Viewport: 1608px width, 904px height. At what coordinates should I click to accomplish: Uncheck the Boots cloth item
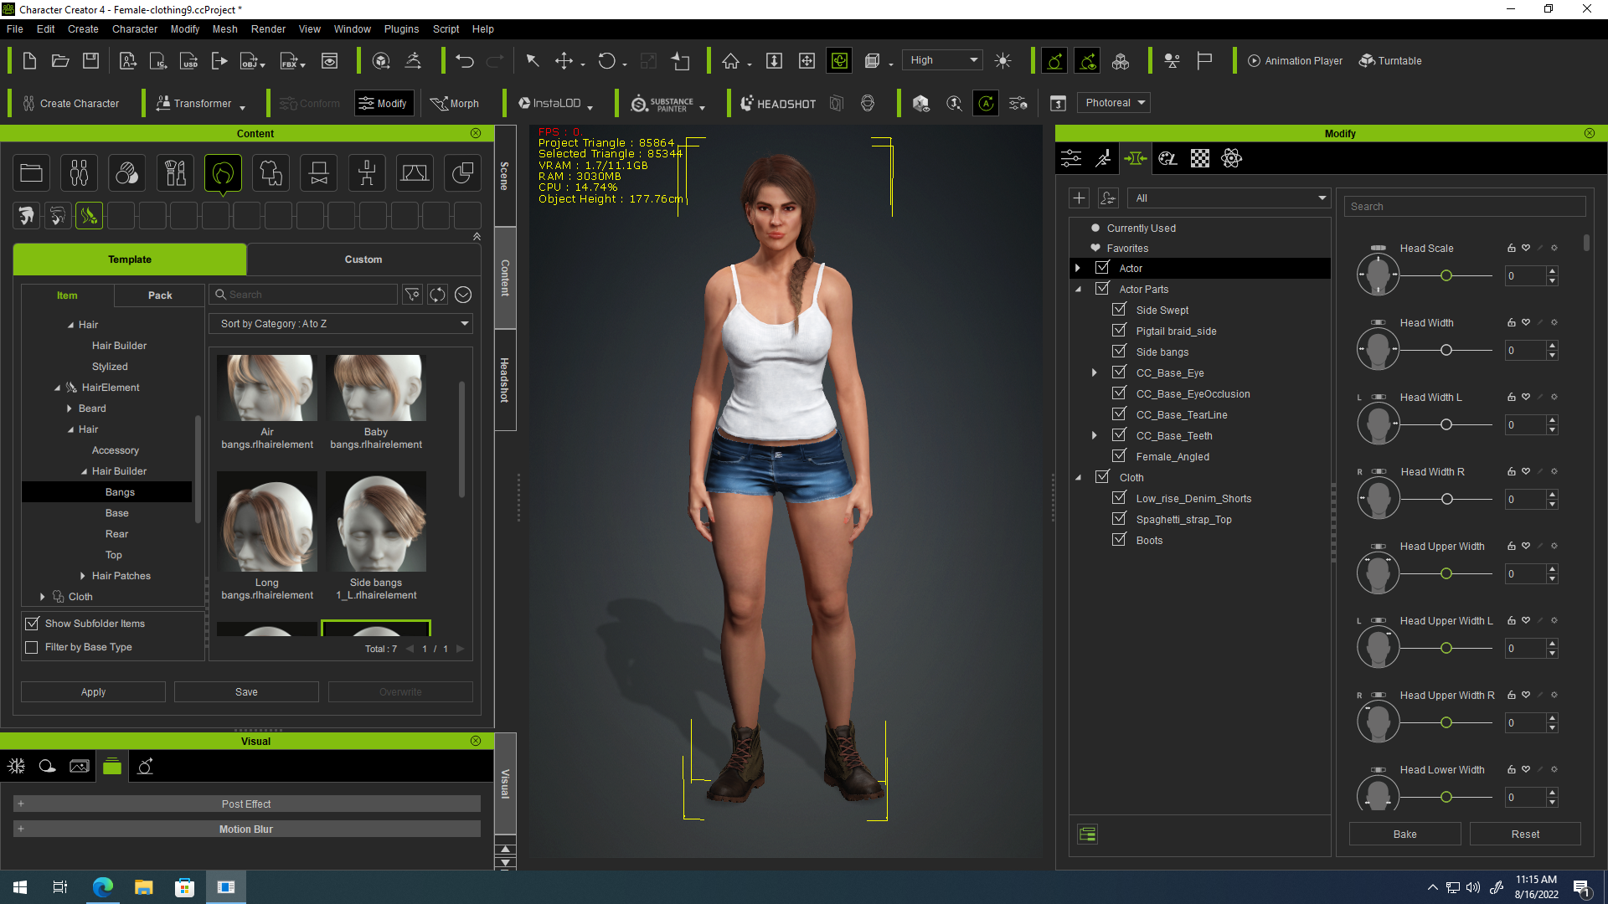click(x=1119, y=540)
